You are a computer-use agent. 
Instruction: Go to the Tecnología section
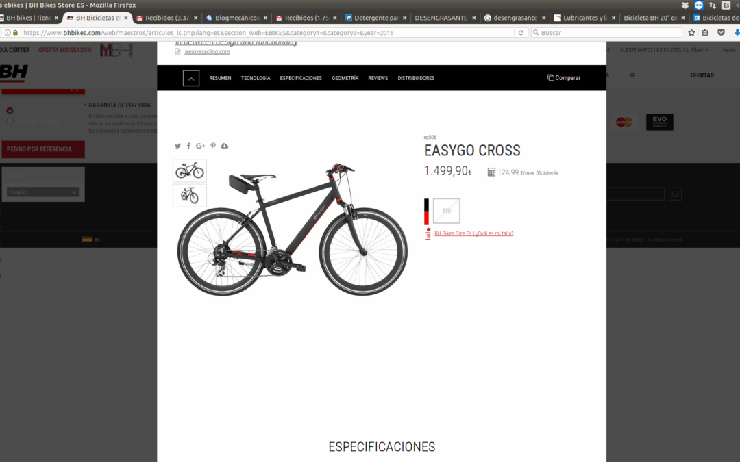[256, 78]
